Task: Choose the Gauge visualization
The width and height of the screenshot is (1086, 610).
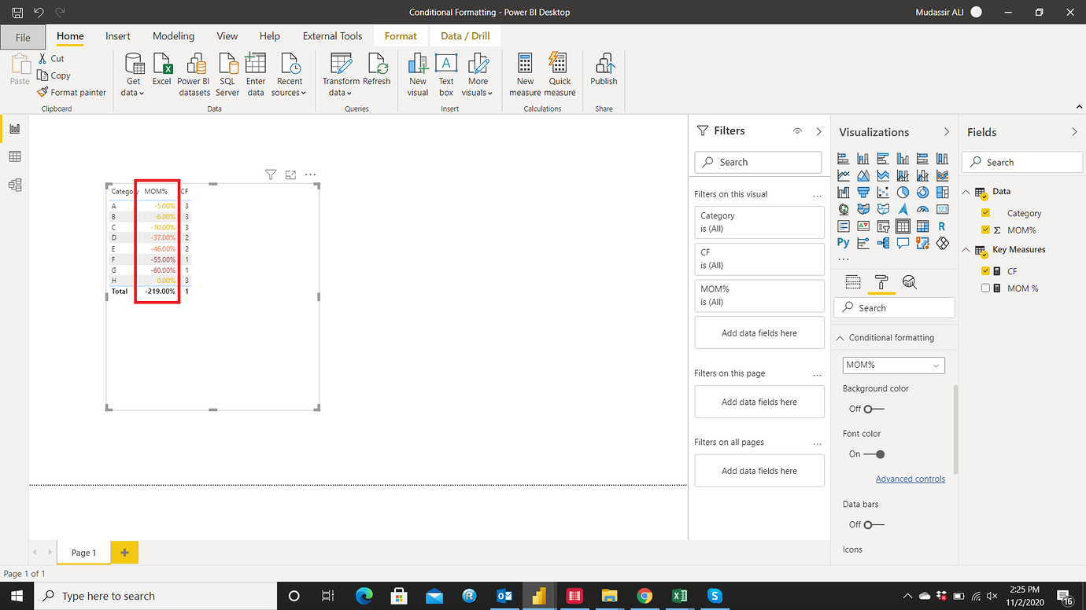Action: pos(922,208)
